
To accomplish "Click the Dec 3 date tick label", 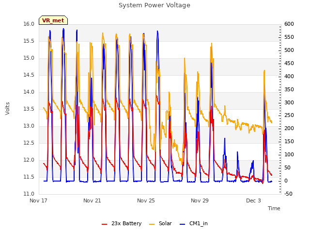I will pyautogui.click(x=253, y=200).
